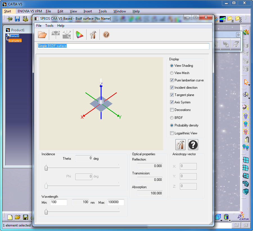
Task: Open File menu in Bsdf surface window
Action: (39, 26)
